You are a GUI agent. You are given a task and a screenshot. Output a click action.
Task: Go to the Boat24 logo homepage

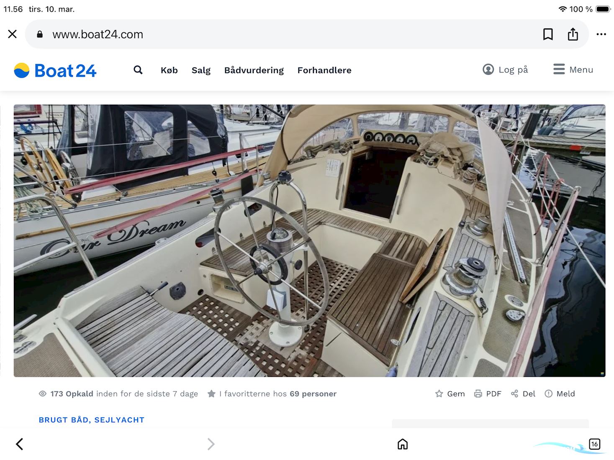point(55,71)
